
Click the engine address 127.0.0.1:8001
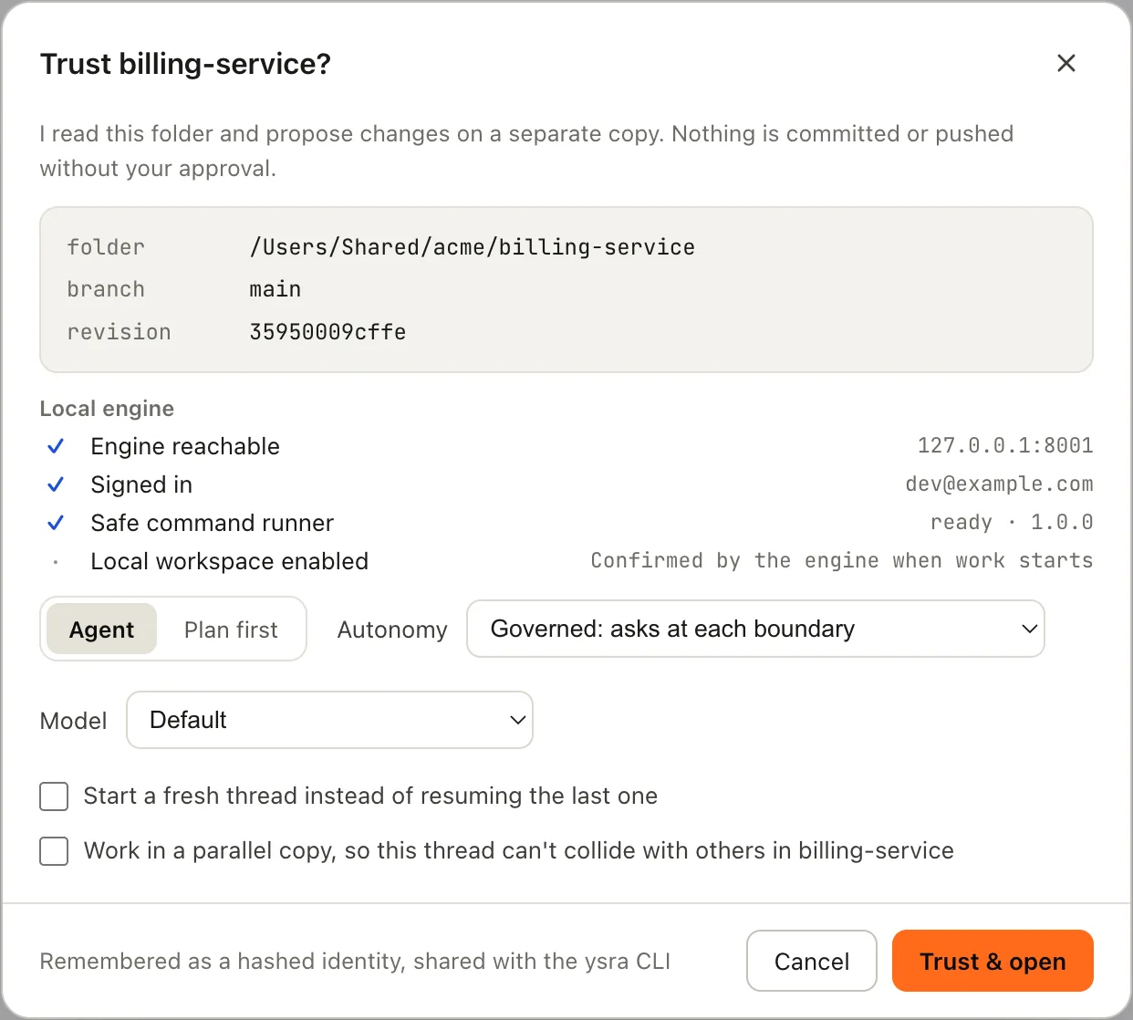(1005, 445)
